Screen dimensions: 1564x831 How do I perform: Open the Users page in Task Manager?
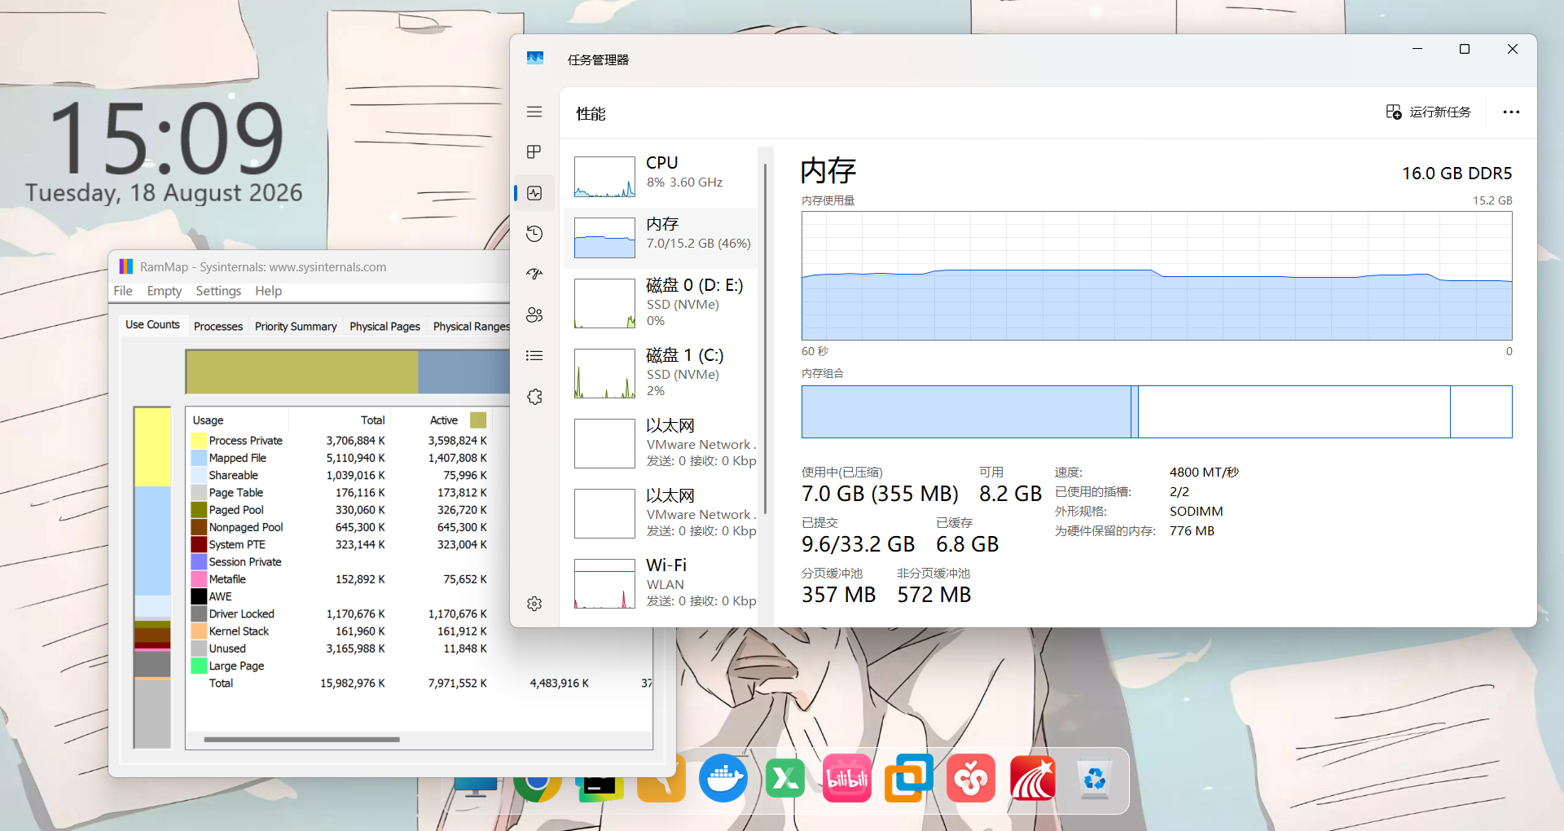534,315
